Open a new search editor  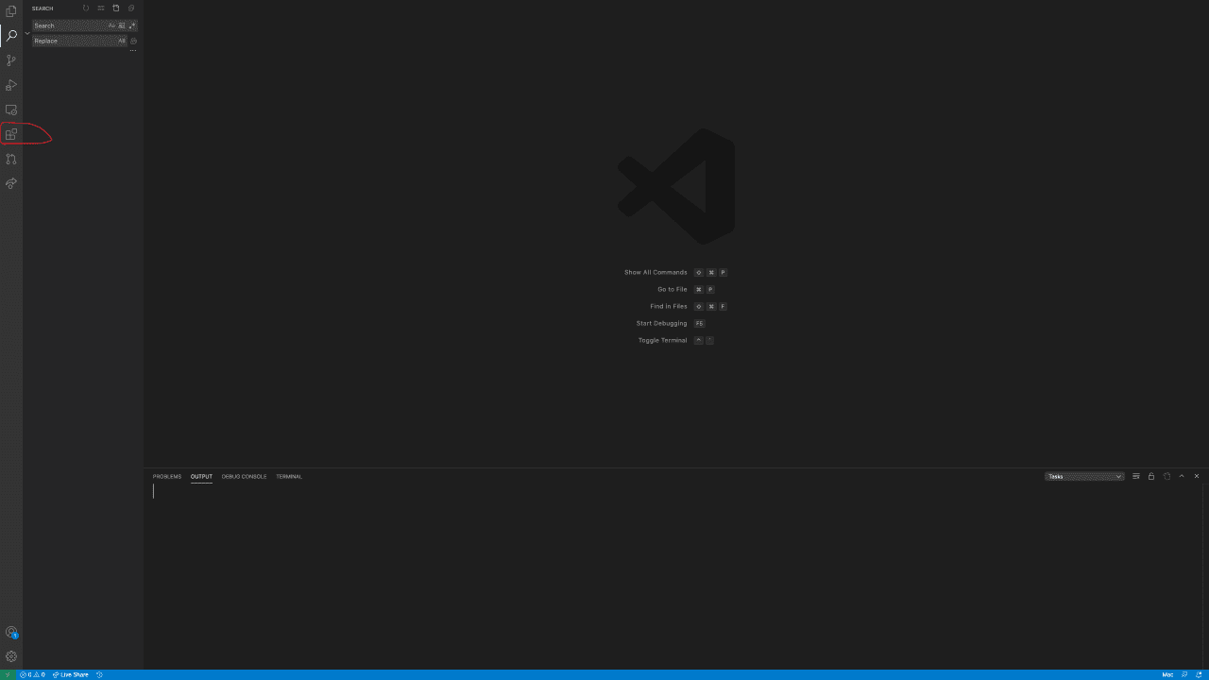pos(116,8)
